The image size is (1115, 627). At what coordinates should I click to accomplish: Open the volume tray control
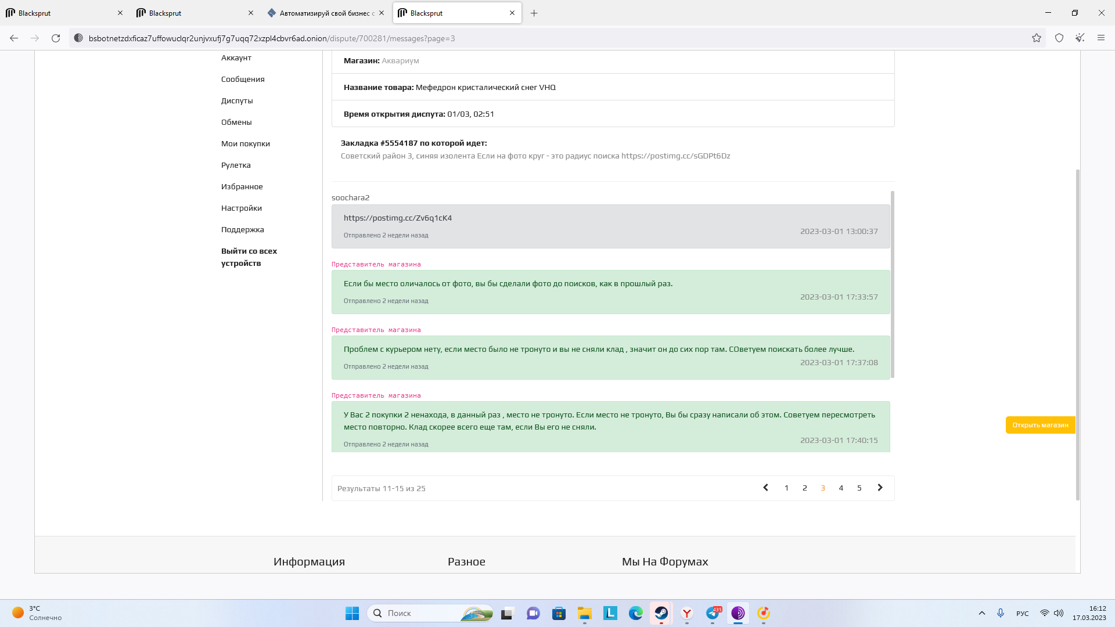coord(1059,613)
